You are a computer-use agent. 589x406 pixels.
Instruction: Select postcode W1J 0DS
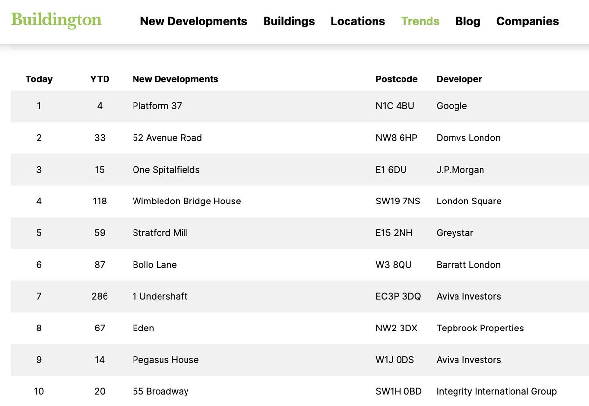coord(395,360)
